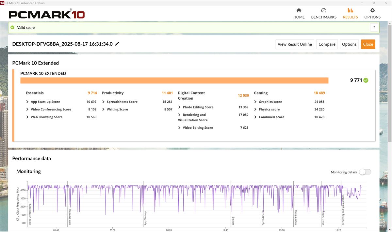
Task: Click the Writing marker in the chart
Action: click(233, 221)
